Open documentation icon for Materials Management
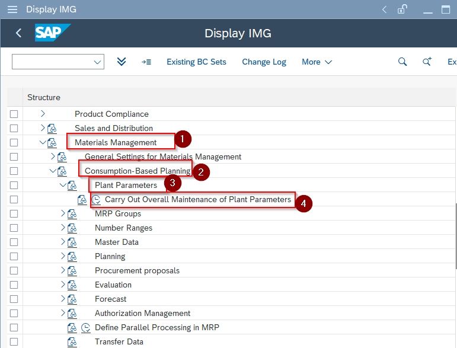 tap(52, 142)
